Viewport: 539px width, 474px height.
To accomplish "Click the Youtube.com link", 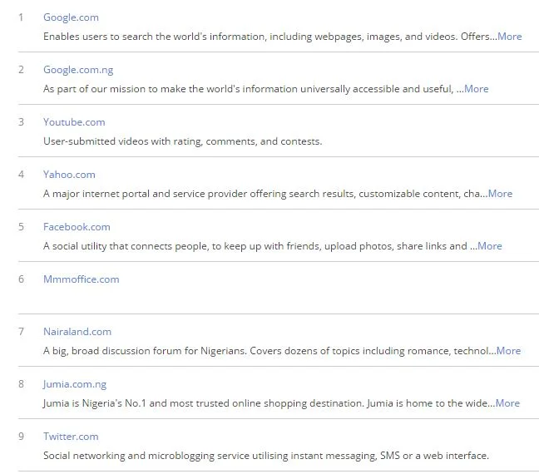I will coord(74,122).
